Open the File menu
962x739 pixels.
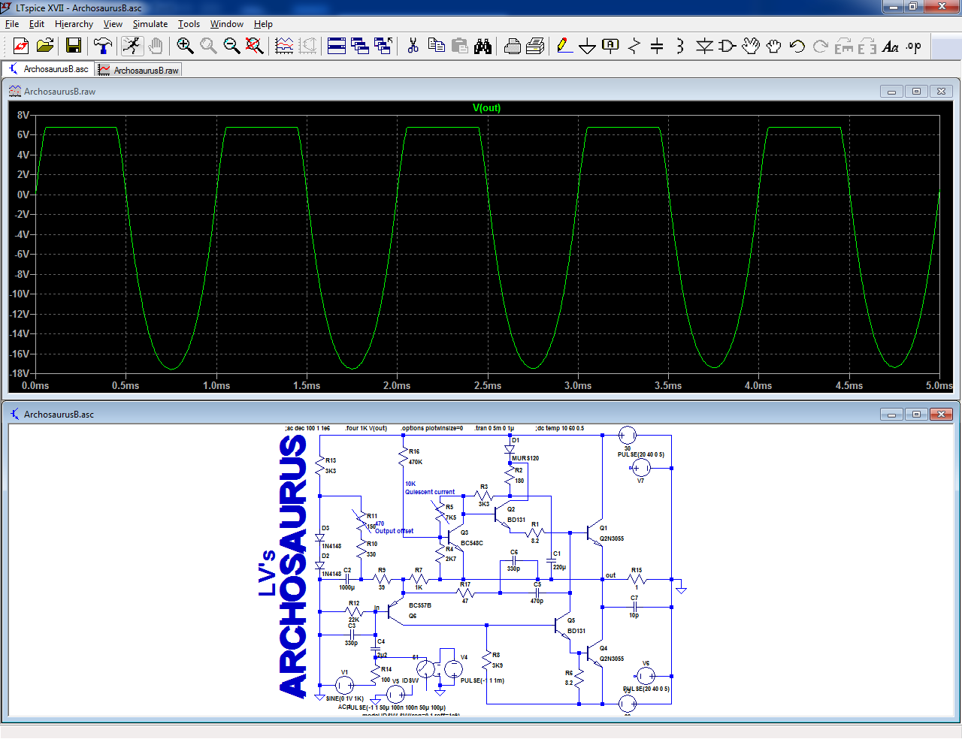coord(12,24)
